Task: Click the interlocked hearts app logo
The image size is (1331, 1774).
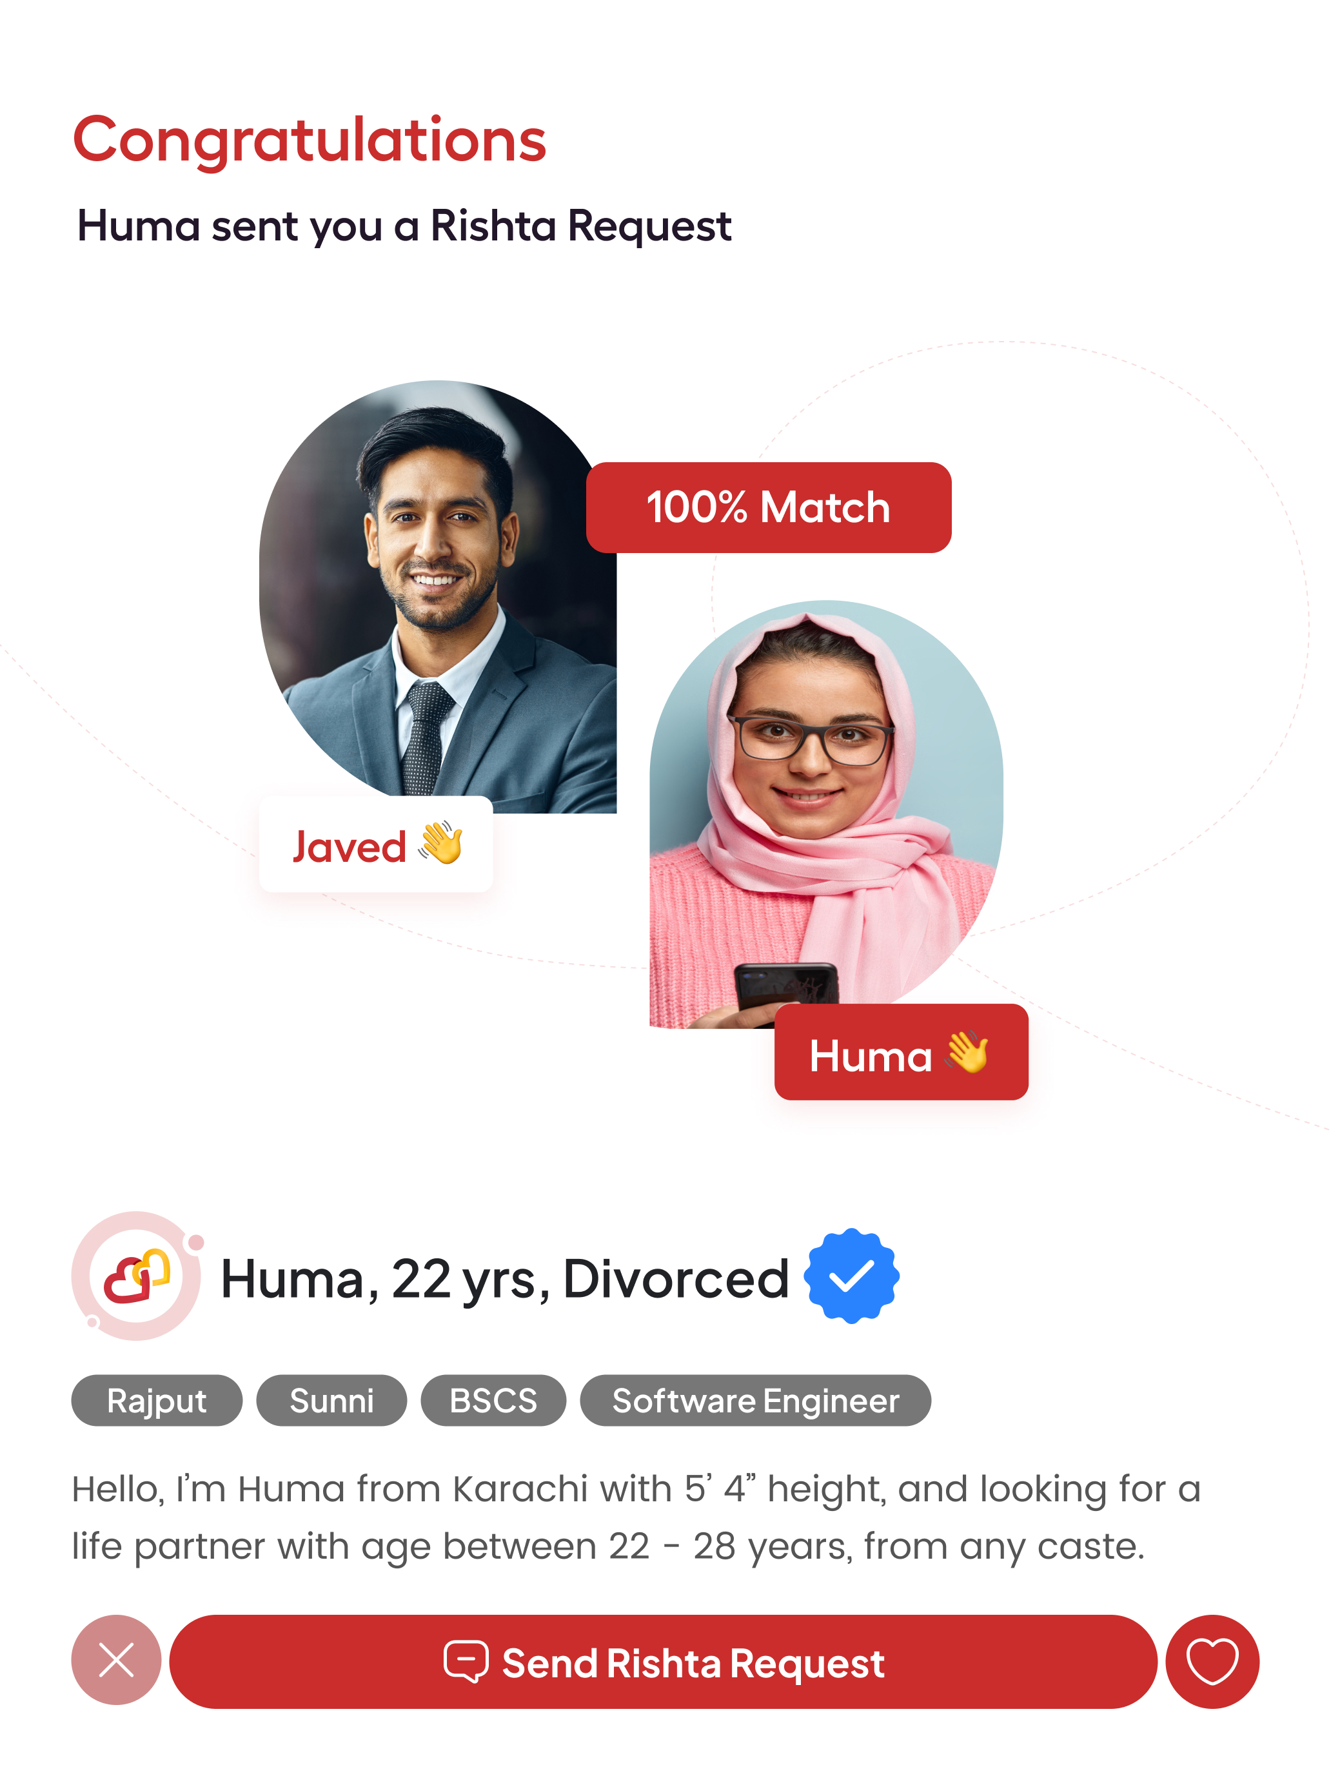Action: click(x=137, y=1276)
